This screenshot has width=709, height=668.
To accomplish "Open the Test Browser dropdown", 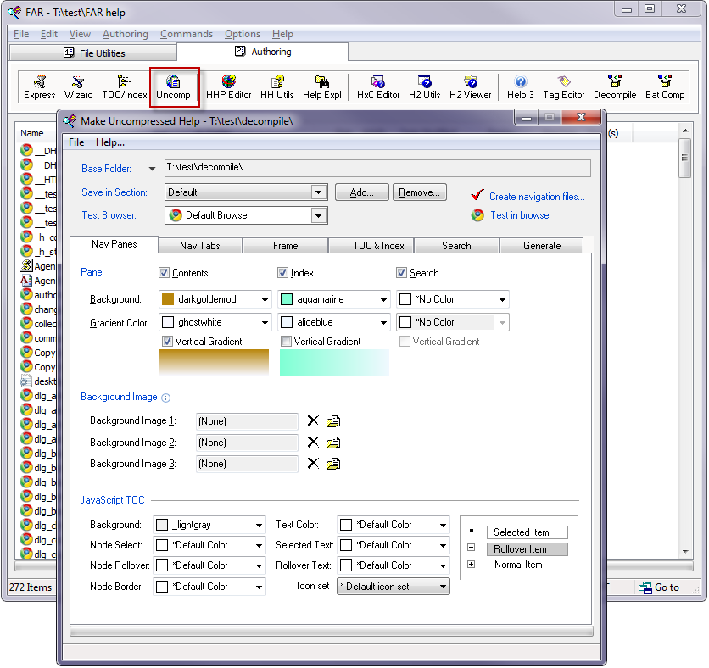I will 318,216.
